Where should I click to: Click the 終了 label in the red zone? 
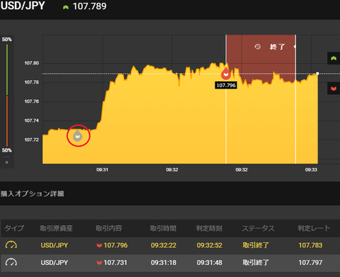277,47
